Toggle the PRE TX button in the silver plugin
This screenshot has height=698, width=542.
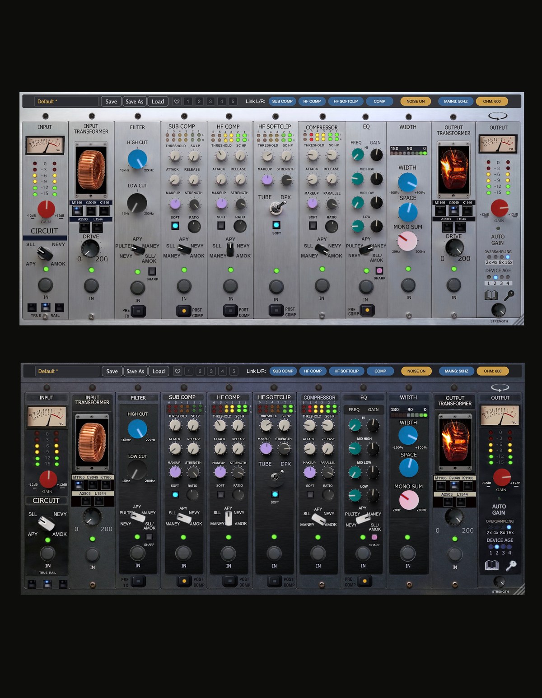[138, 311]
